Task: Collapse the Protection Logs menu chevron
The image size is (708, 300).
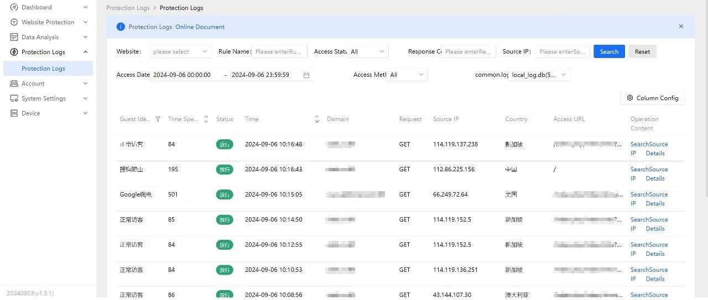Action: pos(85,52)
